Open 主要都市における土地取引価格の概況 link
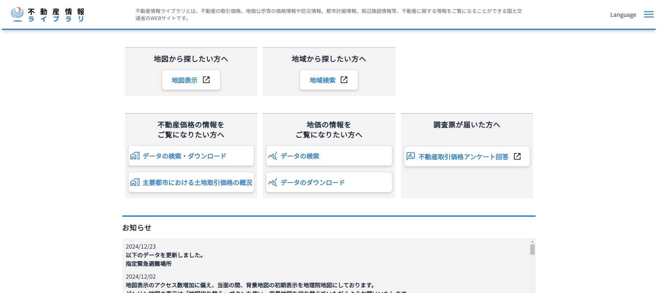The height and width of the screenshot is (293, 660). 191,182
